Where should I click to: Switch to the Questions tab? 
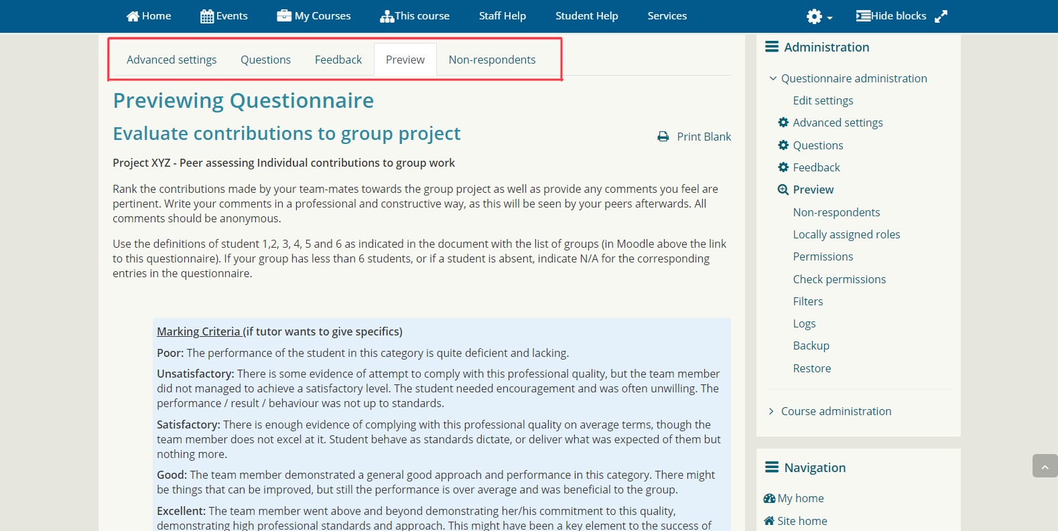[266, 60]
